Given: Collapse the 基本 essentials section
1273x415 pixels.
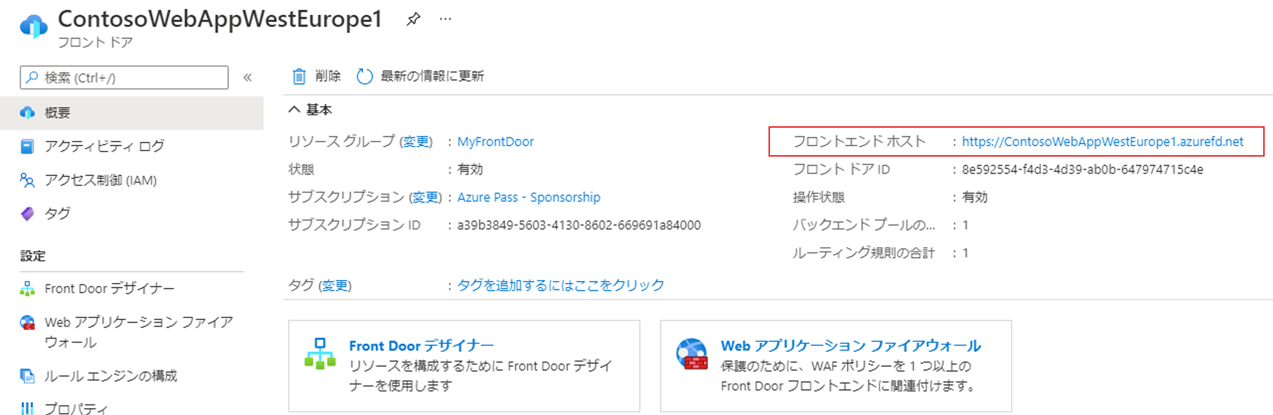Looking at the screenshot, I should point(294,110).
